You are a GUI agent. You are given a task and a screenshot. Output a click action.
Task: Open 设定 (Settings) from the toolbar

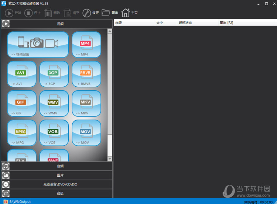click(x=91, y=13)
